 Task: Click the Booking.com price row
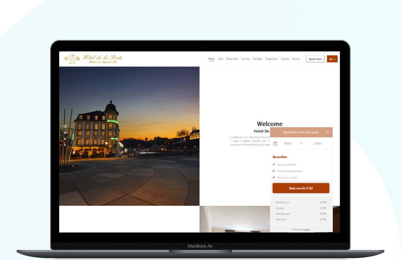(x=301, y=202)
